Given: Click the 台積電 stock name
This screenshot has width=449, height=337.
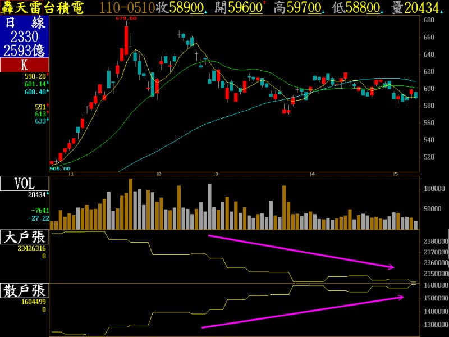Looking at the screenshot, I should tap(70, 7).
